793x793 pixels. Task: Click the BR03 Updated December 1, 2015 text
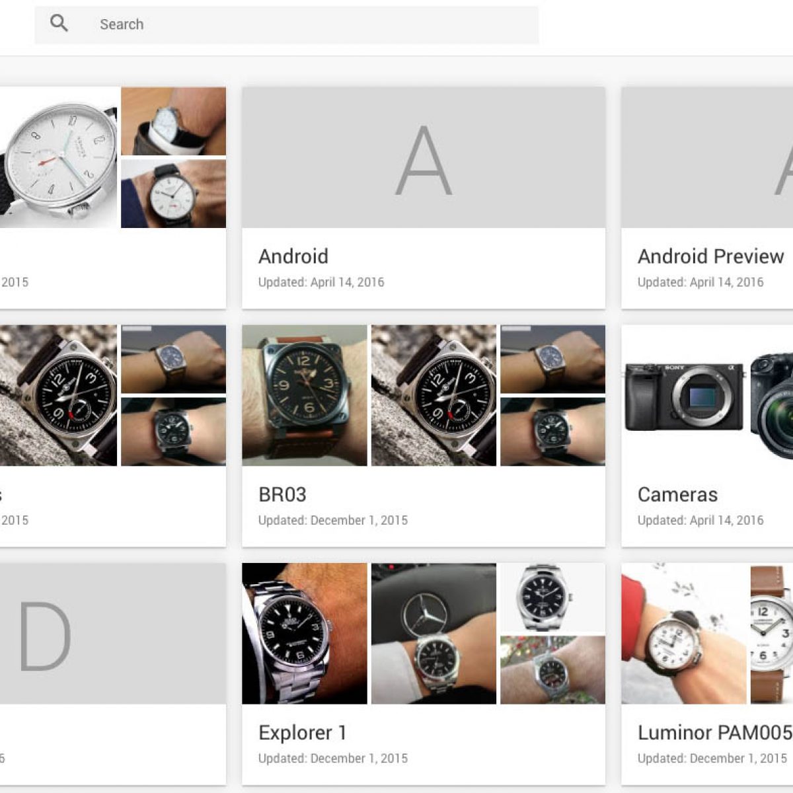coord(332,520)
